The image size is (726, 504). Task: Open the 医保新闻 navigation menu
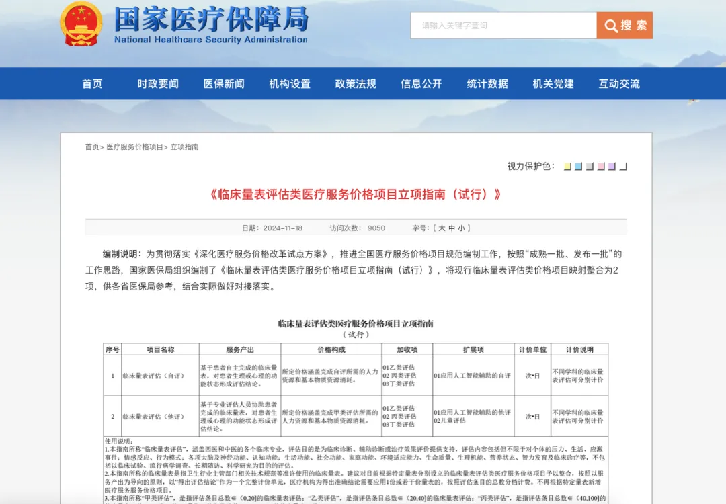click(x=223, y=83)
